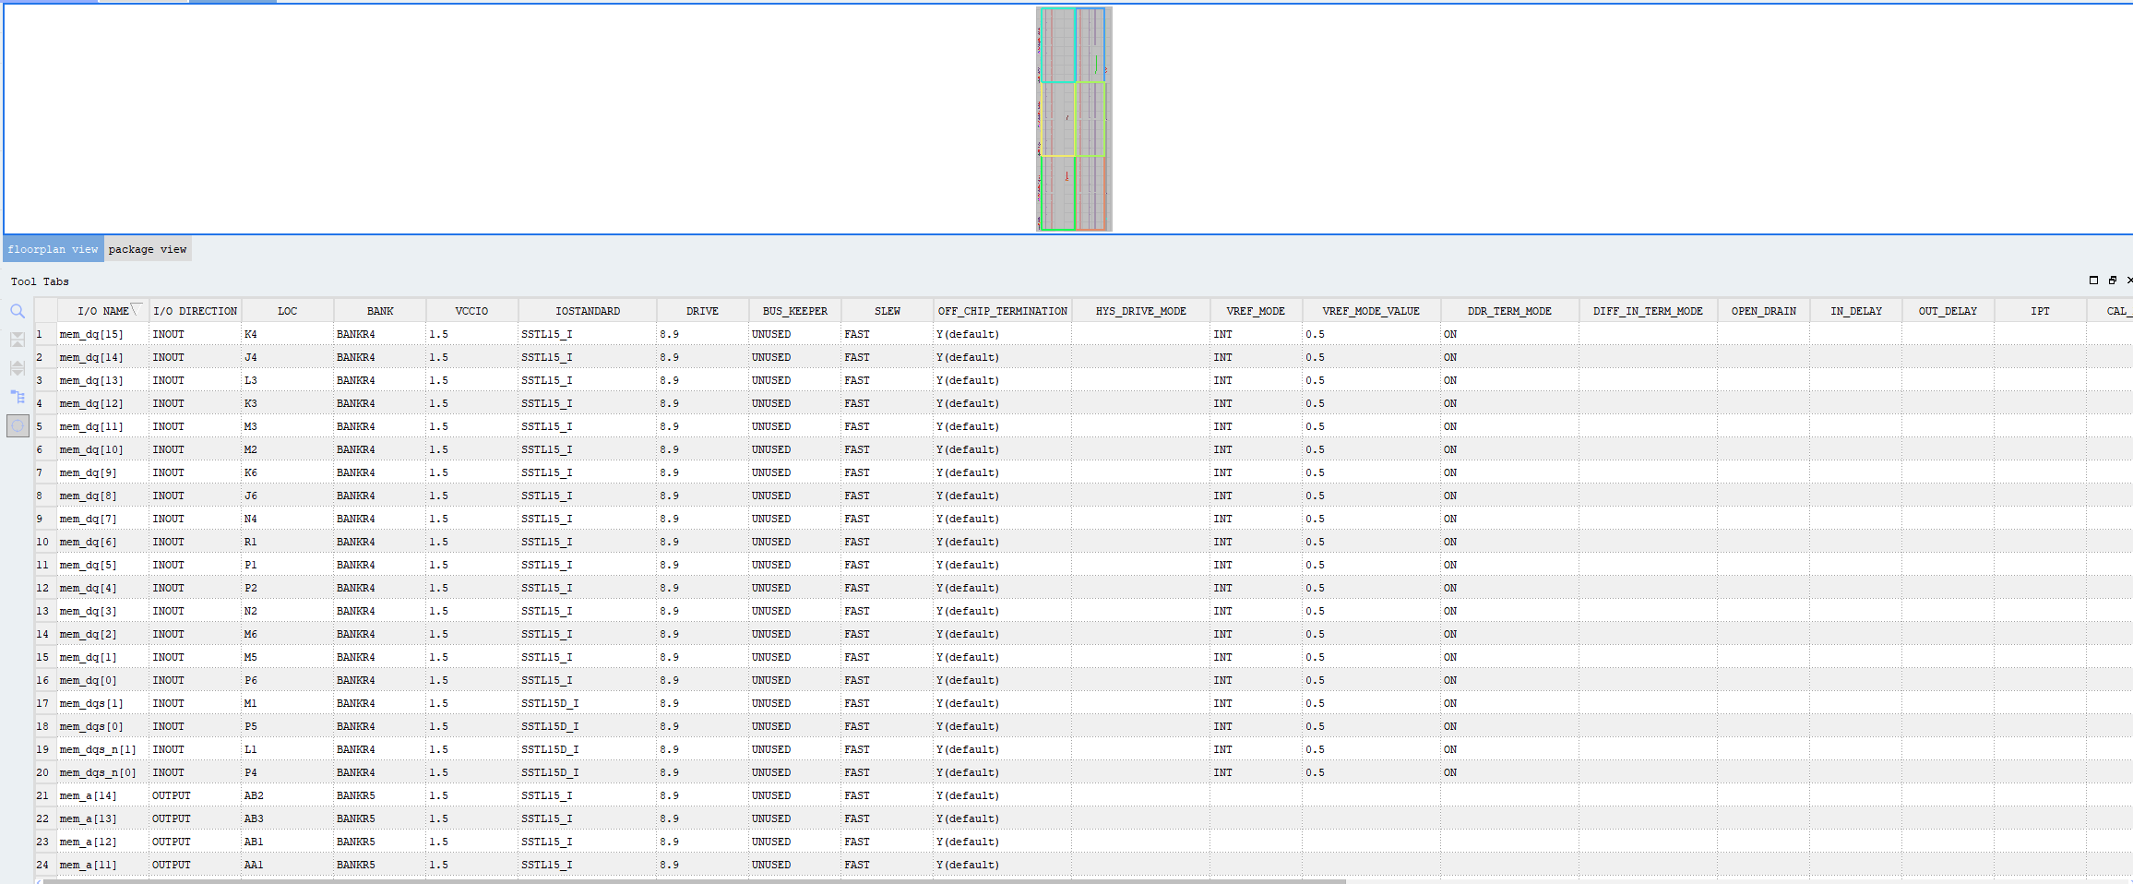Click row number 10 in the table
Screen dimensions: 2133x884
(42, 542)
